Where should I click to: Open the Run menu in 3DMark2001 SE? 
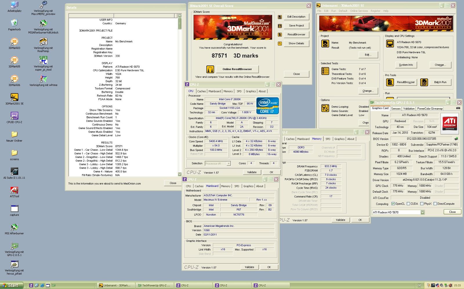pyautogui.click(x=333, y=11)
